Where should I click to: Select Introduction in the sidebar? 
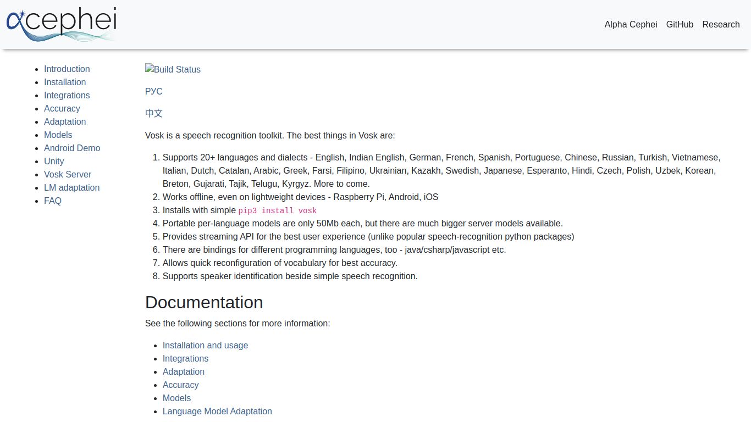pyautogui.click(x=67, y=69)
